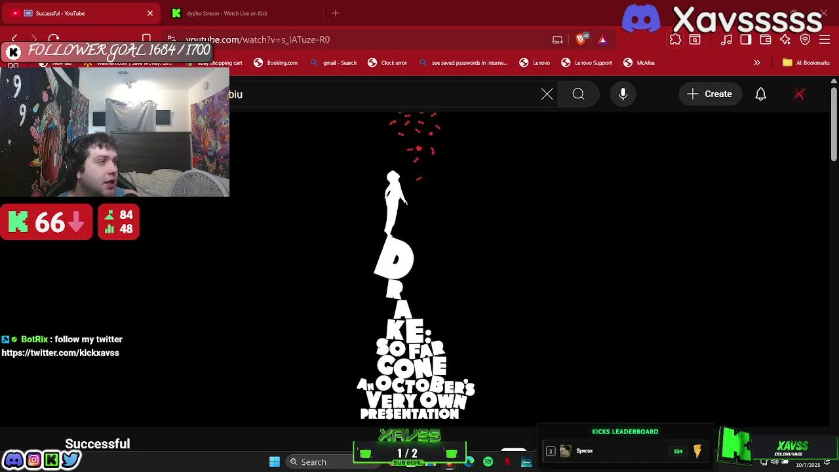The height and width of the screenshot is (472, 839).
Task: Open a new tab with plus button
Action: [336, 13]
